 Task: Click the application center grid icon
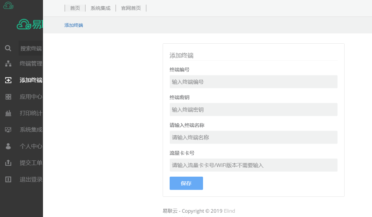coord(8,97)
